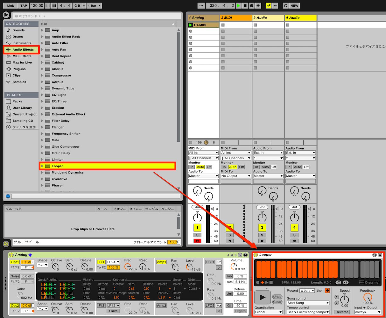Open the Fil1 LP24 filter type dropdown
This screenshot has width=386, height=318.
tap(113, 262)
